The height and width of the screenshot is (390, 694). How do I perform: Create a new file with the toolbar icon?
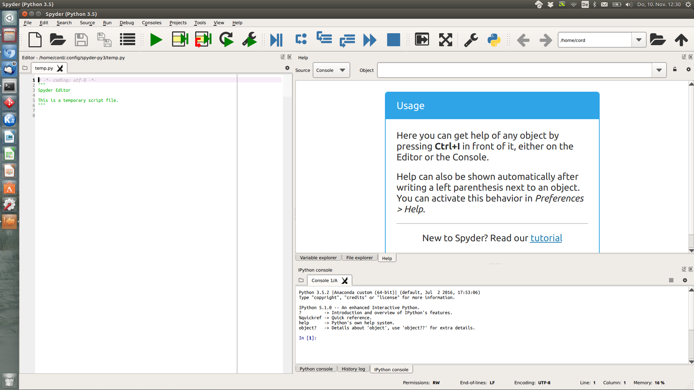(35, 40)
